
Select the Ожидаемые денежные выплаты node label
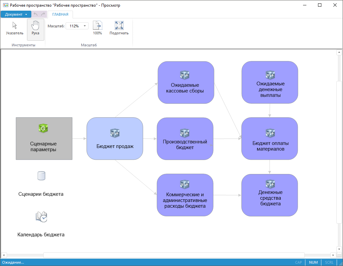tap(270, 89)
